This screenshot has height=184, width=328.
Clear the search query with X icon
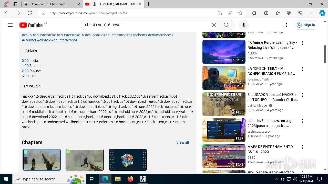click(214, 25)
